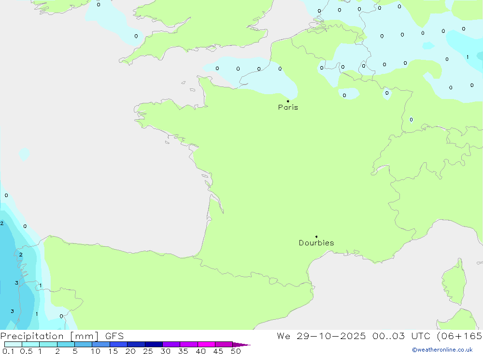This screenshot has width=483, height=354.
Task: Pick the 20–25 mm dark blue swatch
Action: pos(136,344)
